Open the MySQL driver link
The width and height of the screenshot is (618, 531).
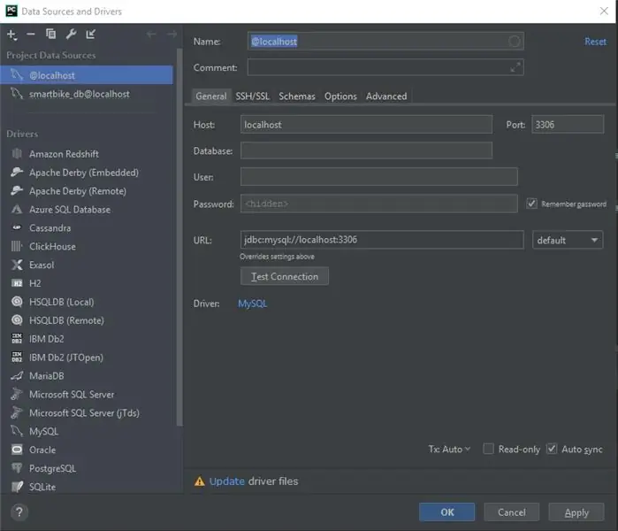[x=252, y=304]
